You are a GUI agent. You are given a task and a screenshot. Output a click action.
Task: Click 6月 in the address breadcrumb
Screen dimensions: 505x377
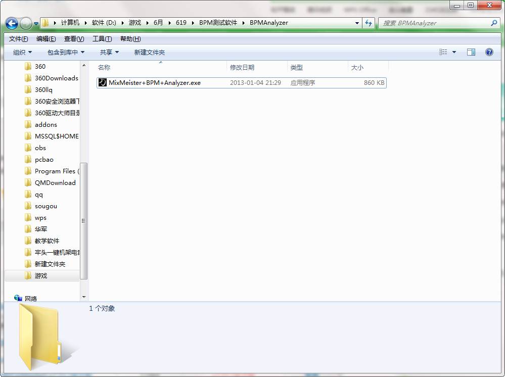[158, 23]
